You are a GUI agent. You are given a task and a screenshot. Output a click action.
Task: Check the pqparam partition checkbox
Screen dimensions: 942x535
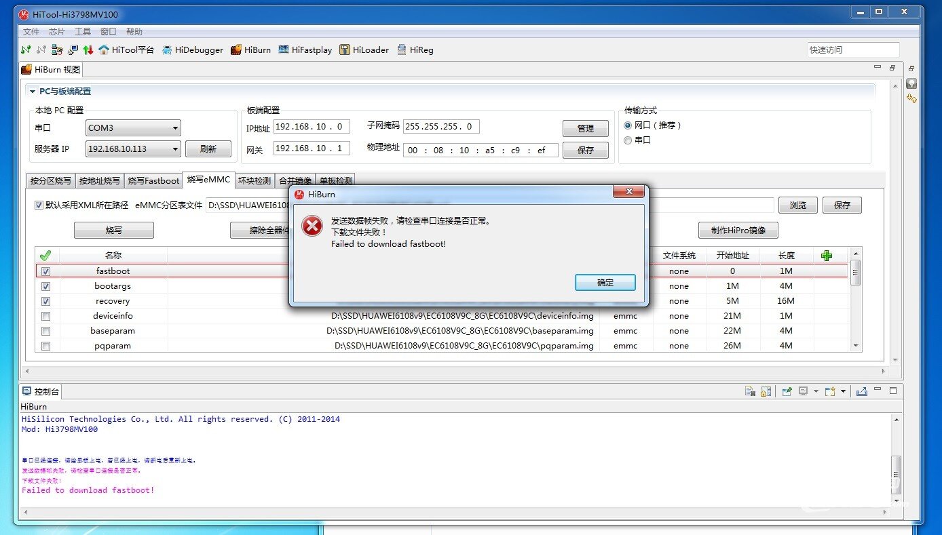[45, 346]
